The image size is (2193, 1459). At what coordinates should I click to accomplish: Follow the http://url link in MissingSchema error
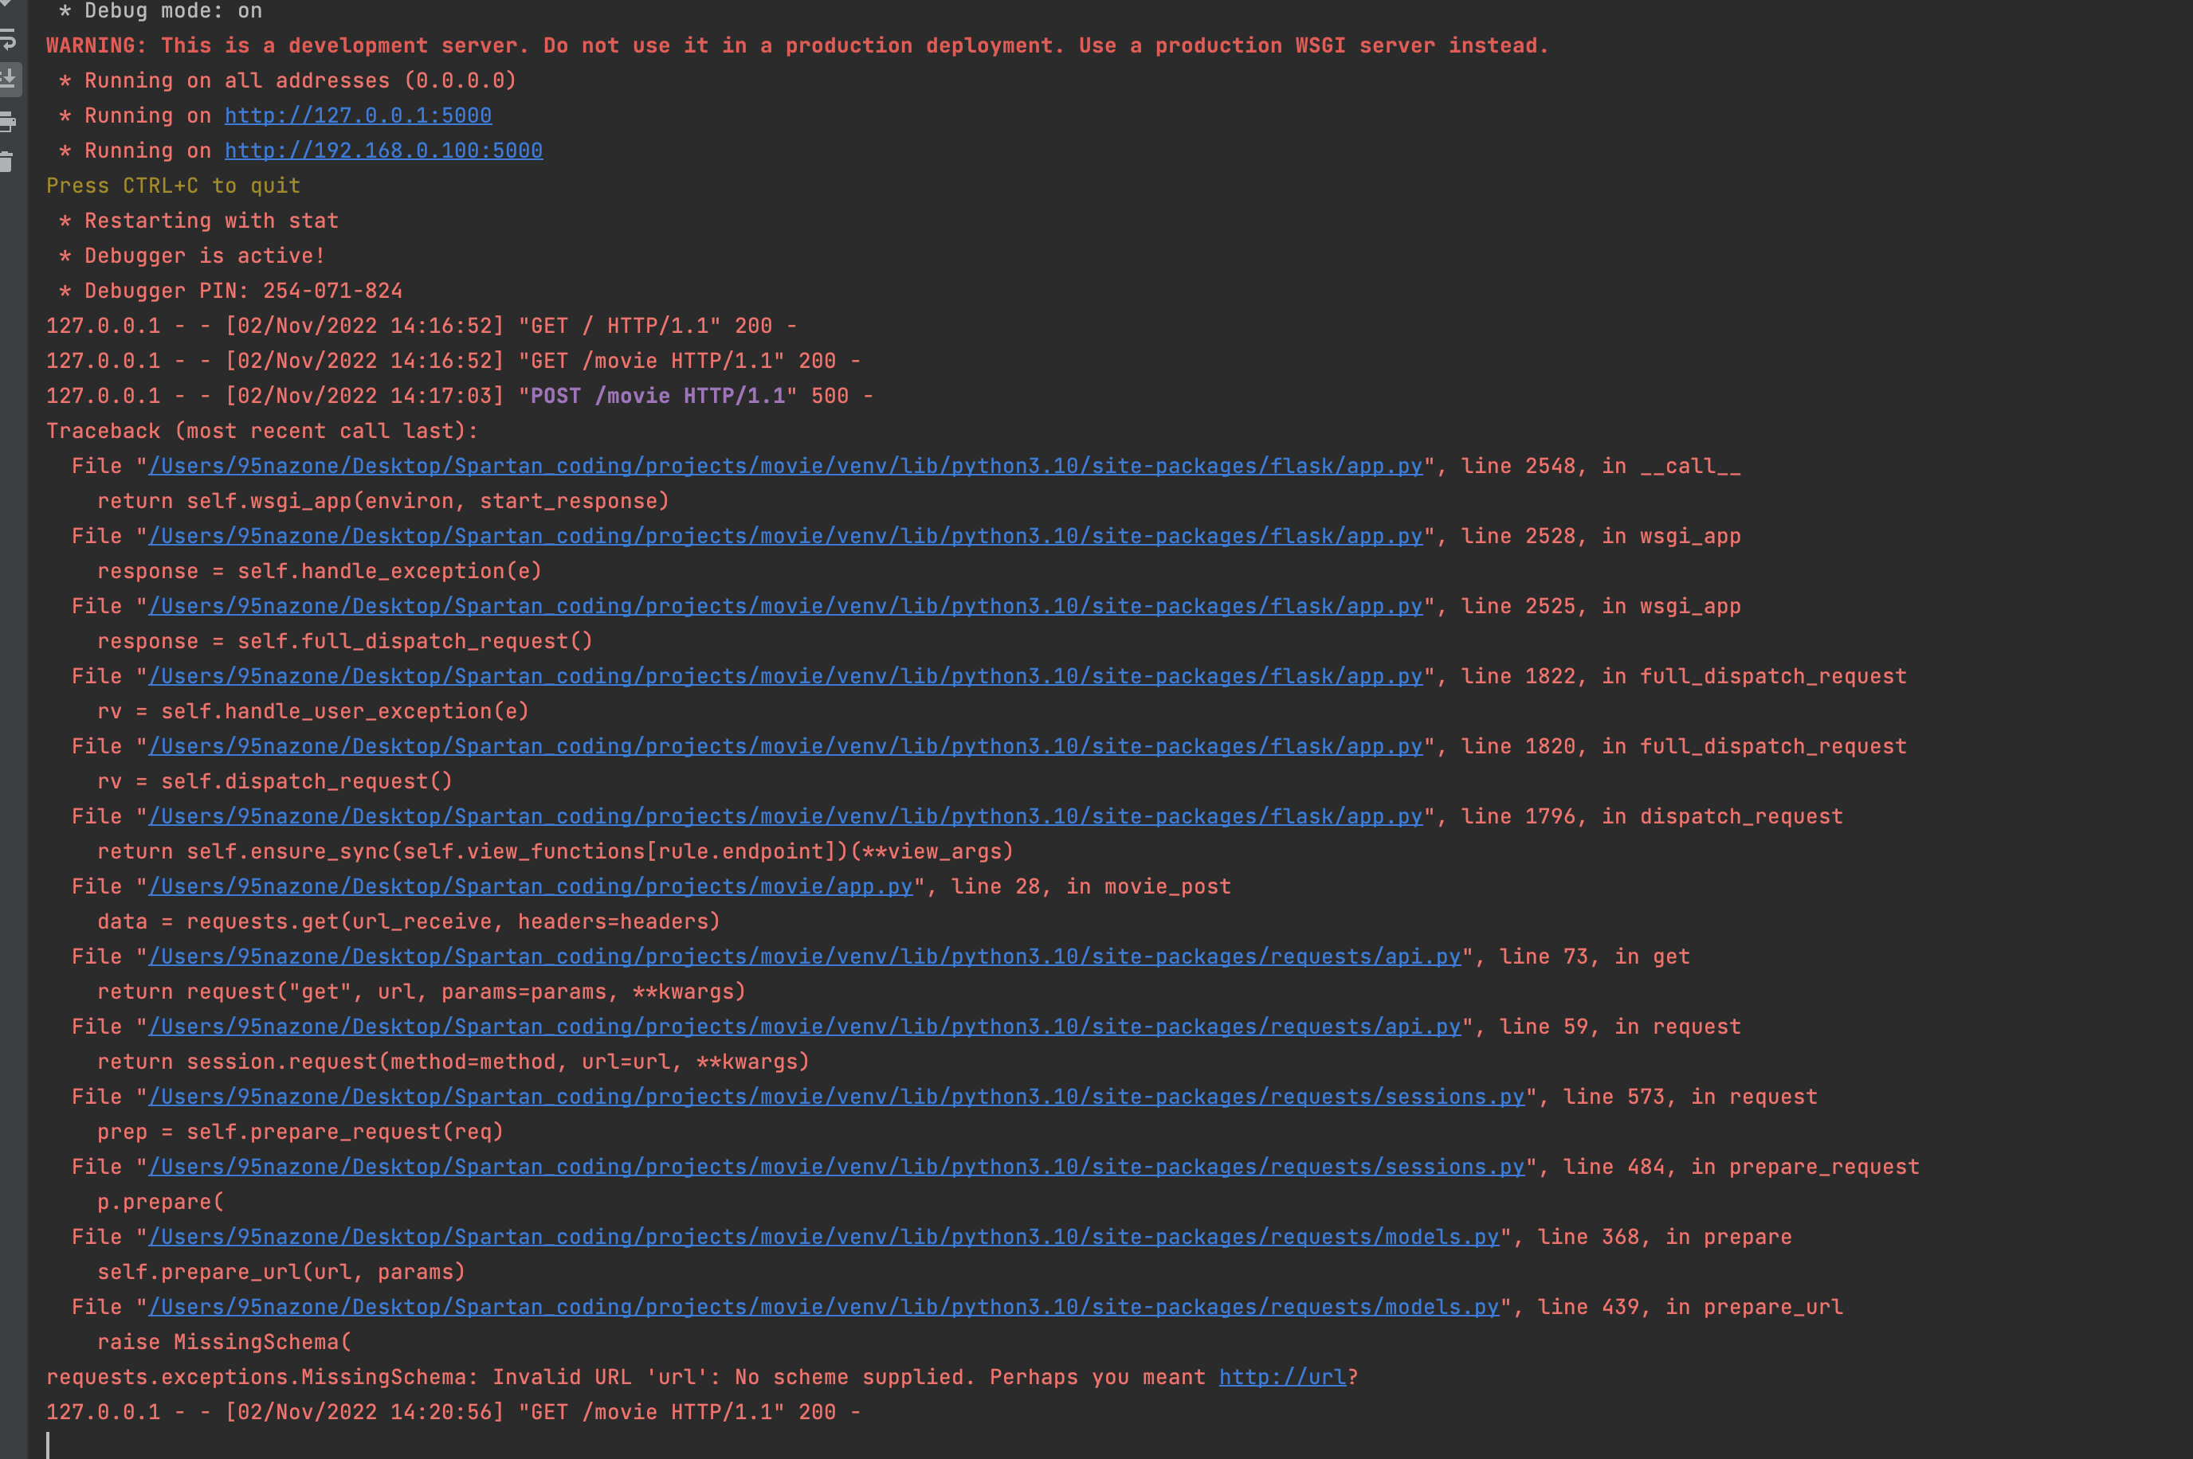(x=1283, y=1377)
